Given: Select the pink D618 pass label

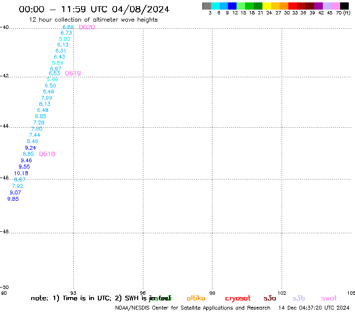Looking at the screenshot, I should (x=47, y=154).
